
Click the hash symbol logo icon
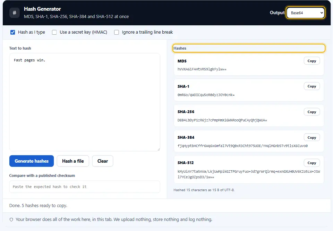[15, 13]
